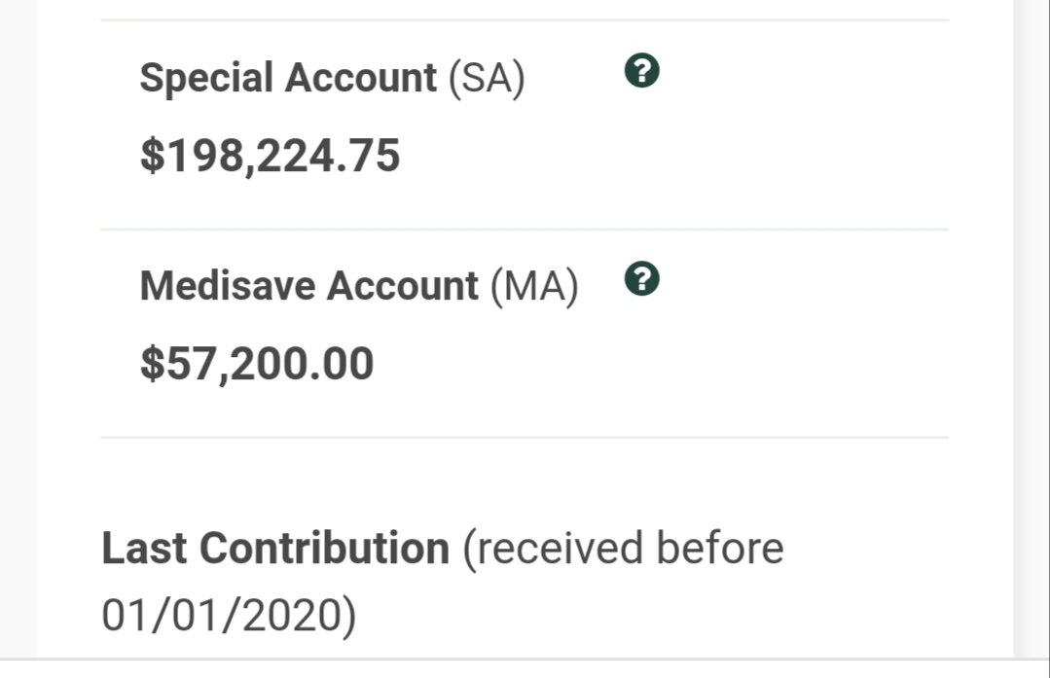This screenshot has width=1050, height=678.
Task: Click the divider line below Special Account balance
Action: [525, 230]
